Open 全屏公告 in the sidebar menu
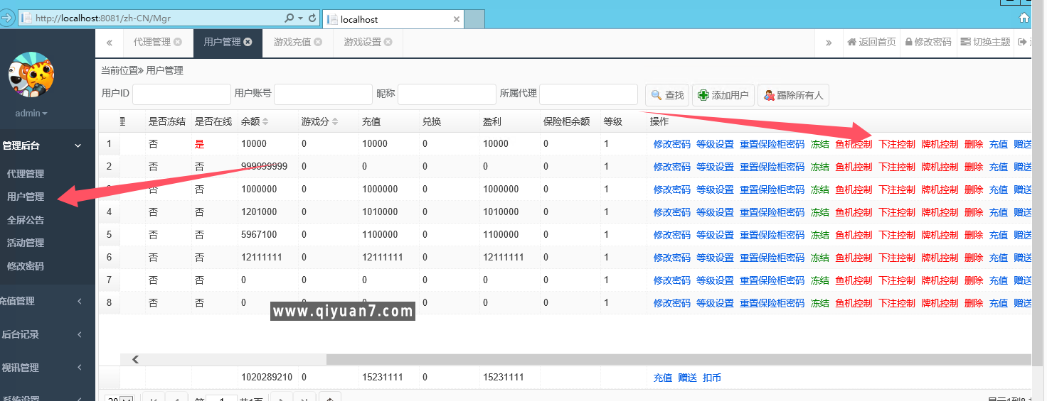 point(26,220)
